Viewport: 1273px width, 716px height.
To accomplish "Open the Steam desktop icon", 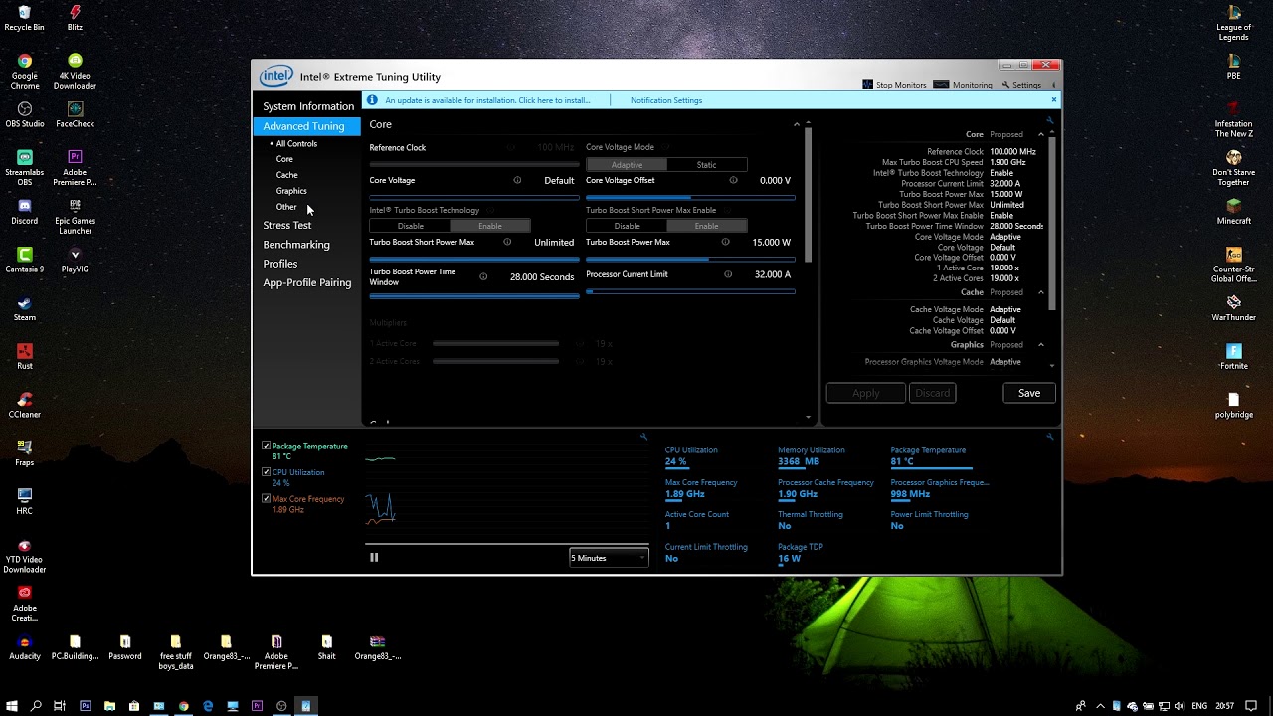I will pyautogui.click(x=24, y=308).
